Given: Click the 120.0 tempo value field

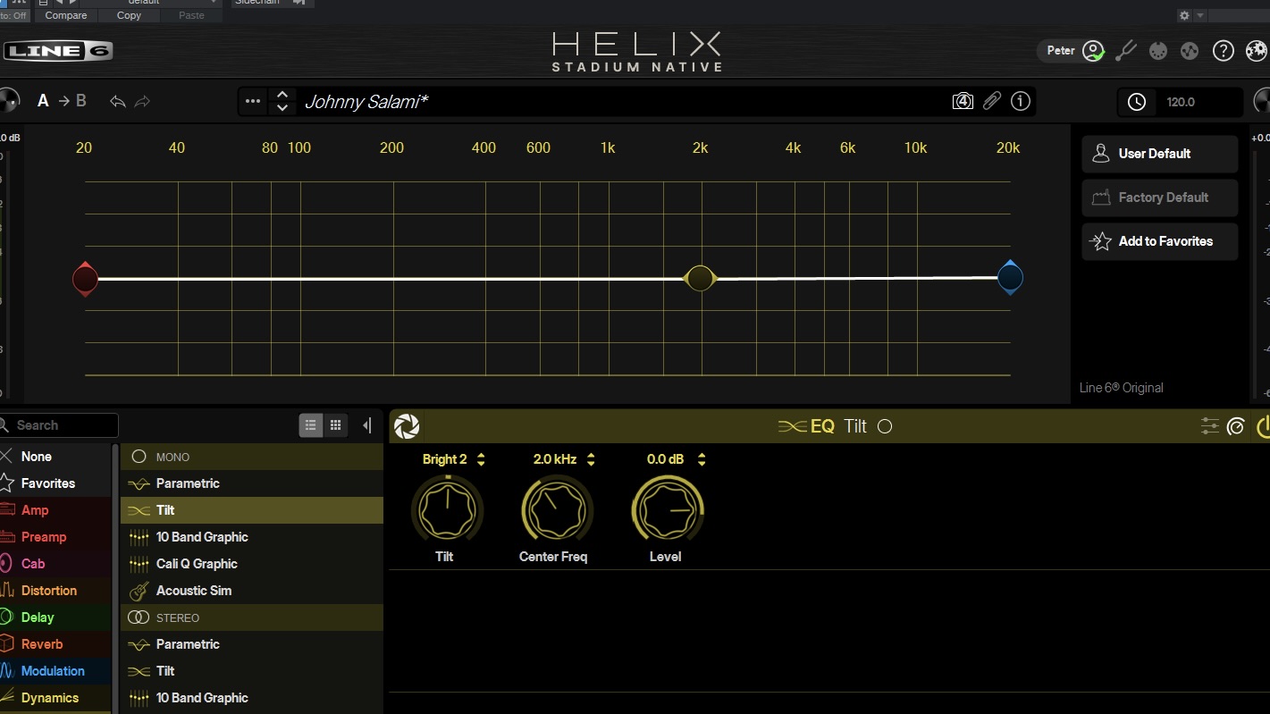Looking at the screenshot, I should pos(1181,102).
